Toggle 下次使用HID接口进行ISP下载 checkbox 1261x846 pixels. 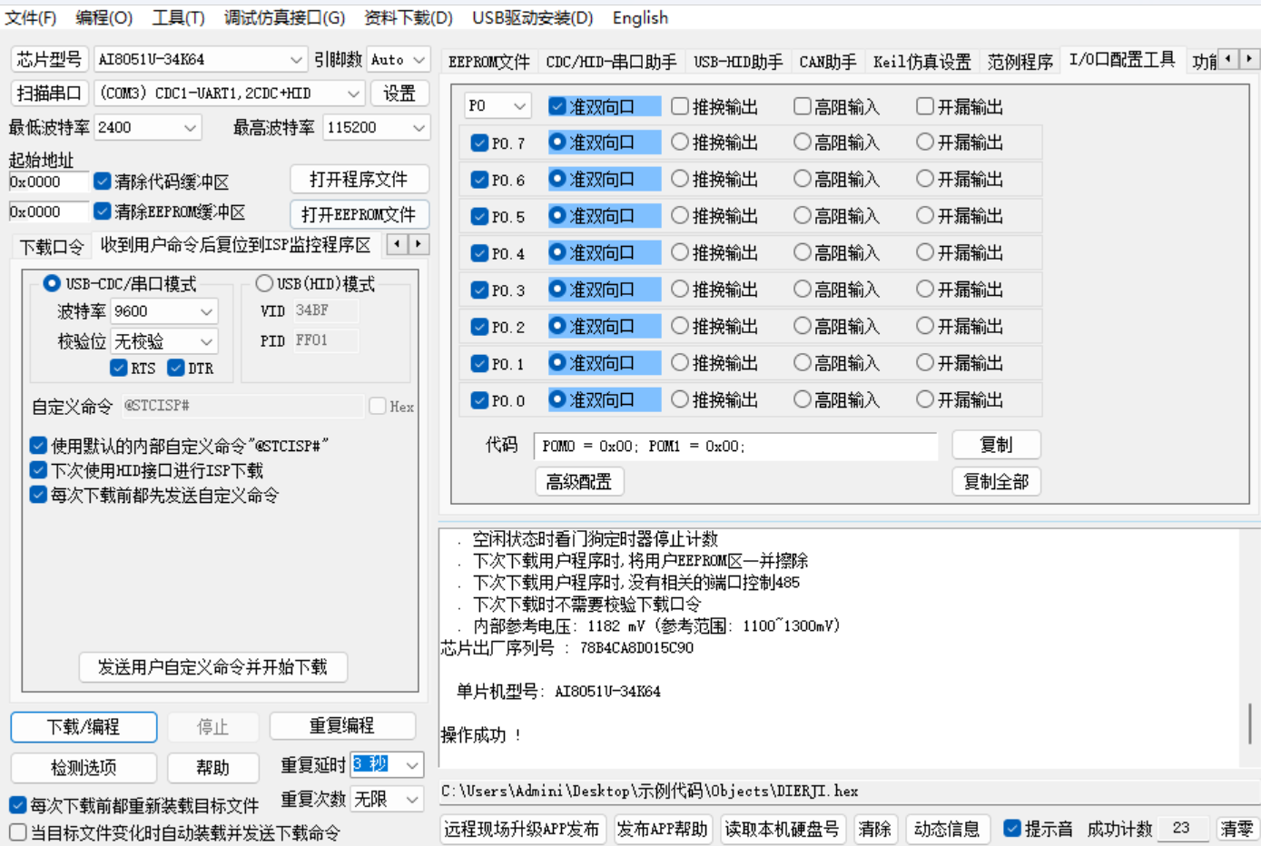coord(38,470)
